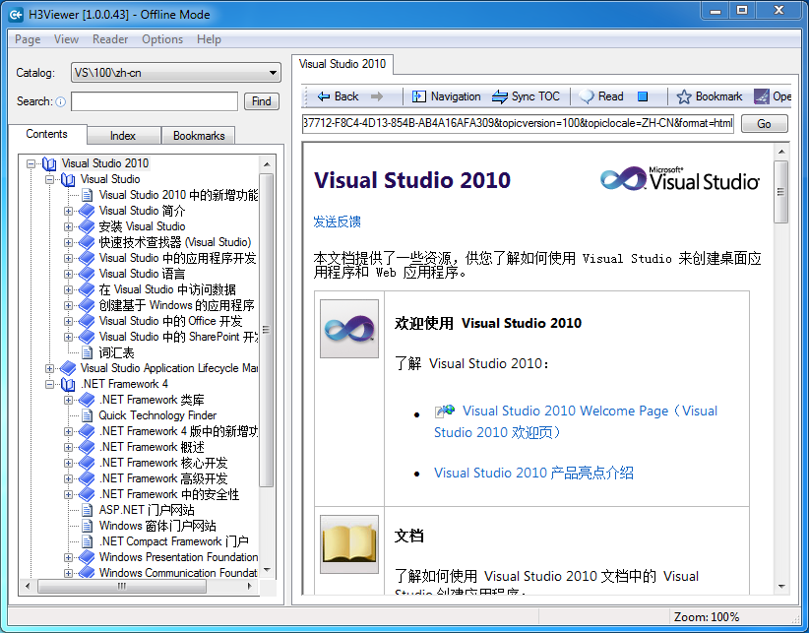The height and width of the screenshot is (633, 809).
Task: Select Visual Studio 2010 中的新增功能 item
Action: click(178, 196)
